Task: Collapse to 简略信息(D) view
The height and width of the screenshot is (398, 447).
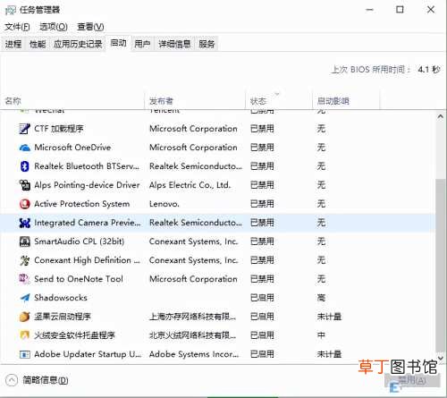Action: pyautogui.click(x=37, y=380)
